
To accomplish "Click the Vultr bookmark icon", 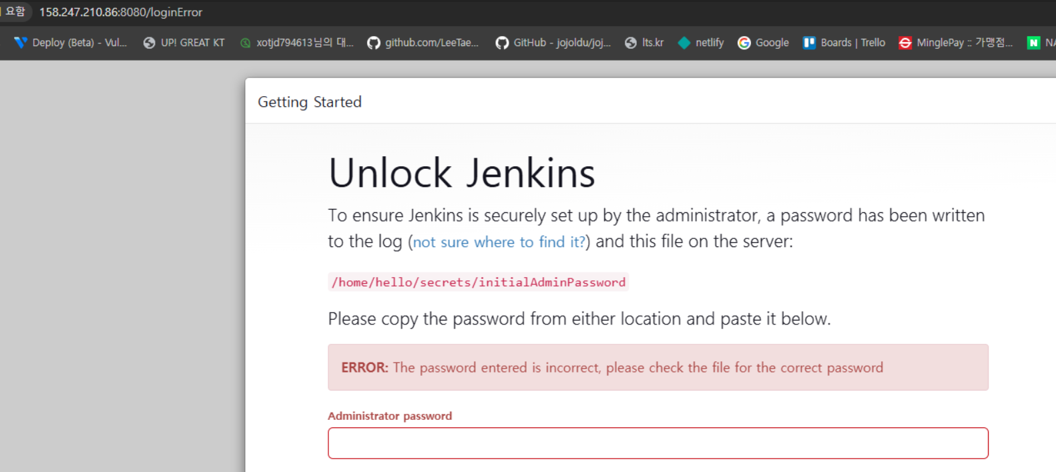I will pos(21,43).
